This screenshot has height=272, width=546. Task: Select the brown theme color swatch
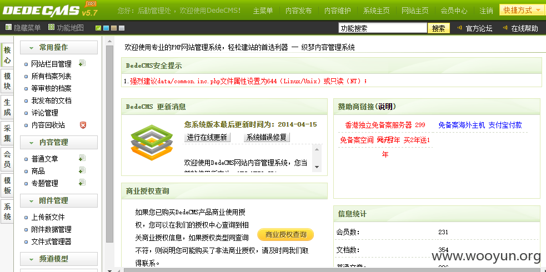pyautogui.click(x=113, y=28)
